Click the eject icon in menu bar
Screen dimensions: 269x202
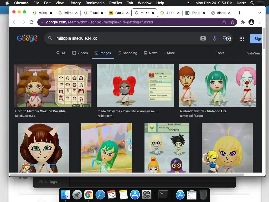coord(188,3)
